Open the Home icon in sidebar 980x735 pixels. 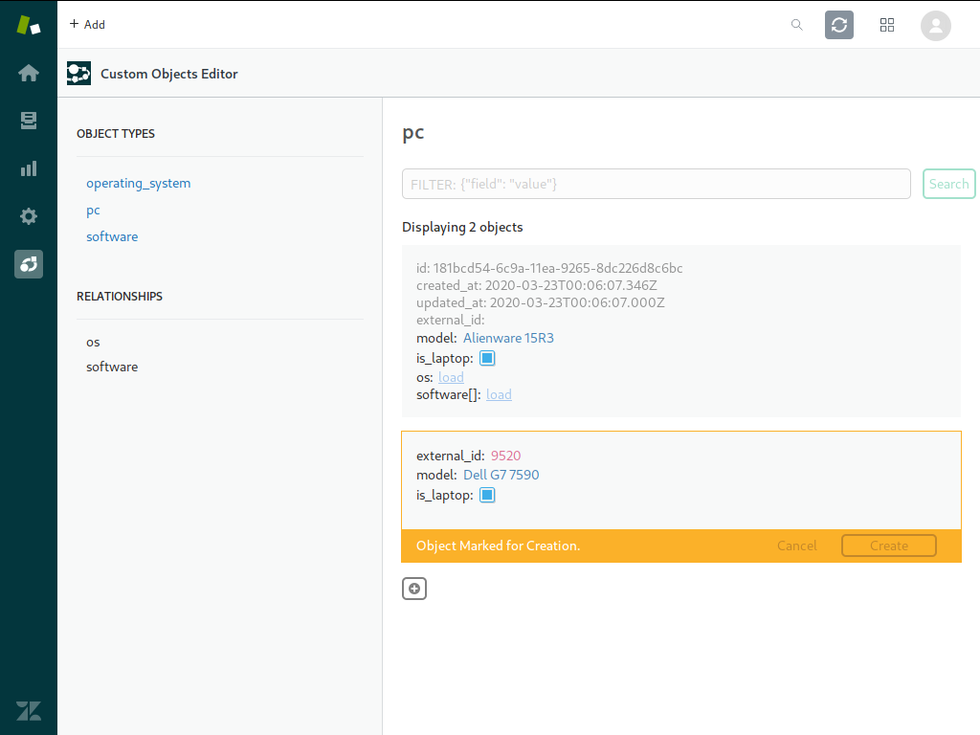click(29, 73)
